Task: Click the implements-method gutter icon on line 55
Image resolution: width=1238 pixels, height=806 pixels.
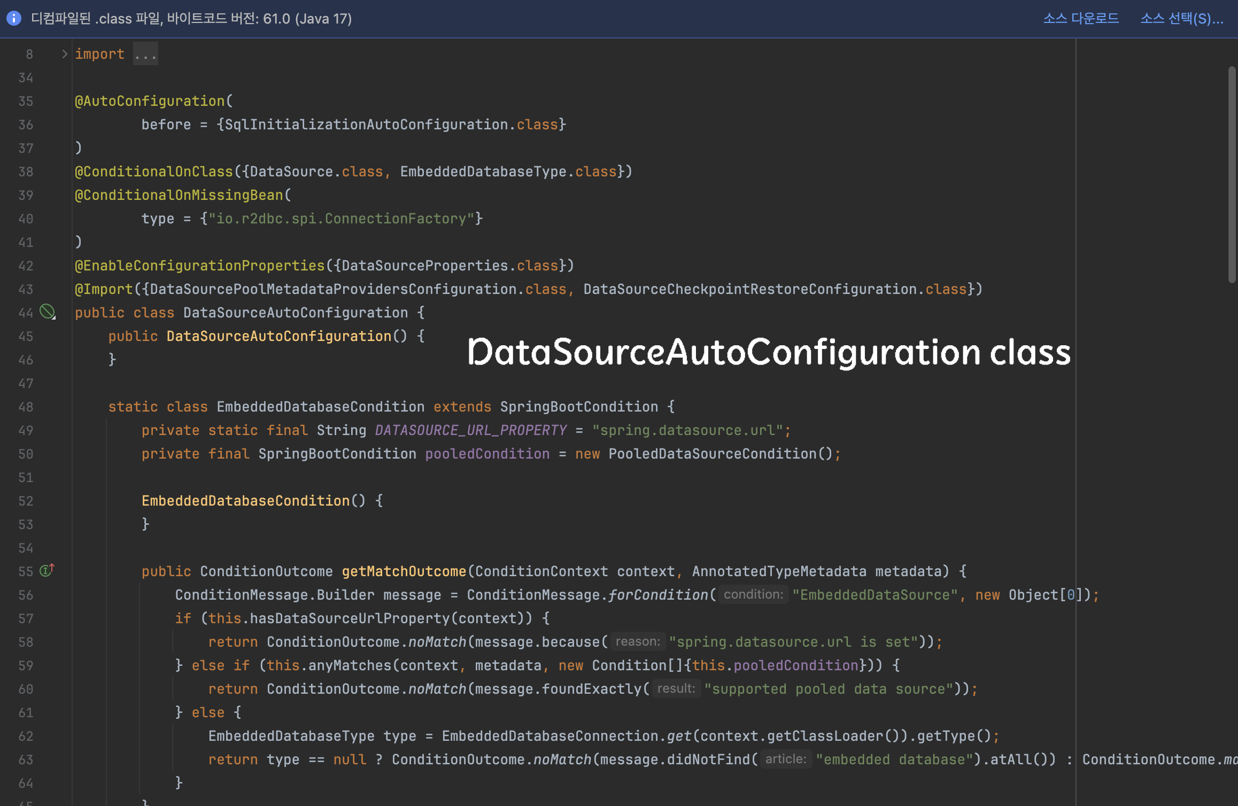Action: (47, 570)
